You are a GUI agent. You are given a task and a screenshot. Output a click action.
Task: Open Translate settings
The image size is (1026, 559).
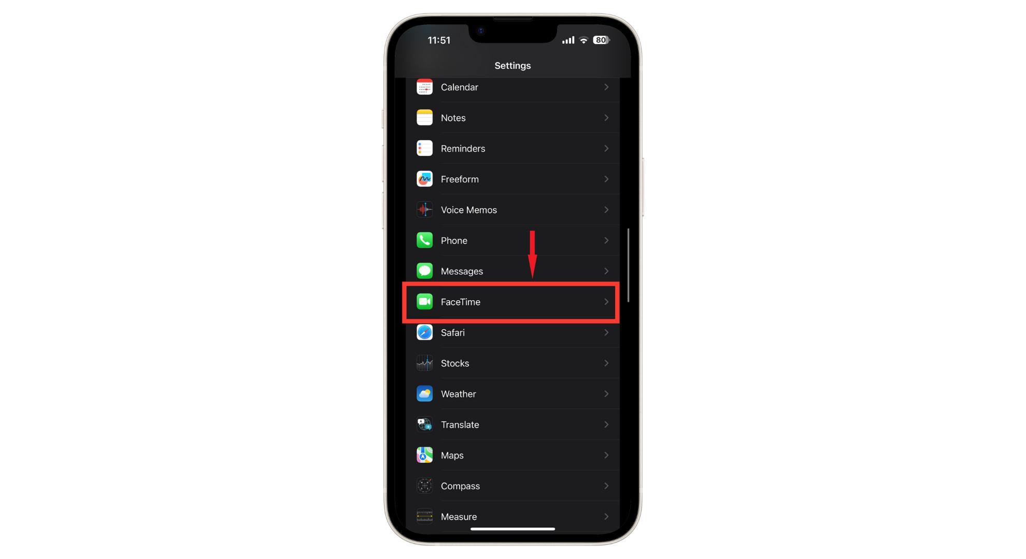click(512, 424)
